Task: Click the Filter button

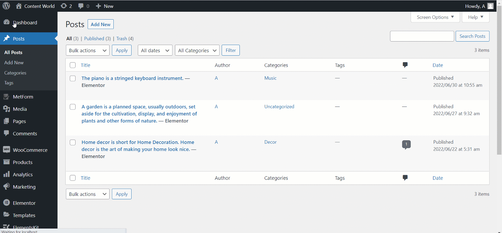Action: click(x=231, y=50)
